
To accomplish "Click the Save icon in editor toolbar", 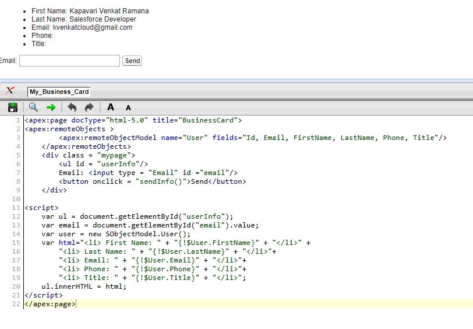I will (x=13, y=107).
